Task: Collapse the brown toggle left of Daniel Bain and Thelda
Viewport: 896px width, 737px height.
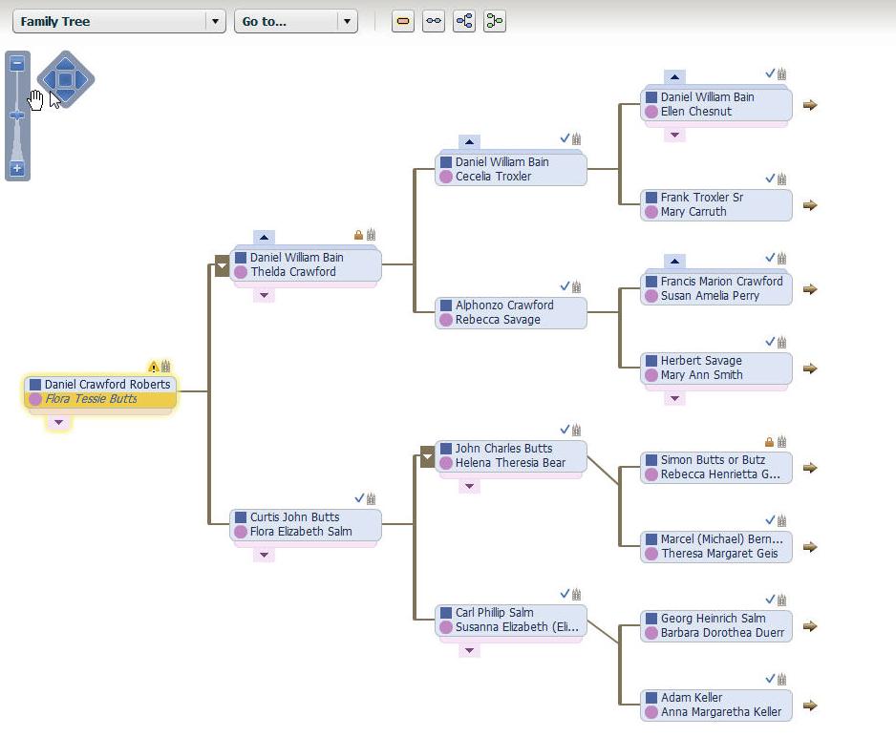Action: (222, 265)
